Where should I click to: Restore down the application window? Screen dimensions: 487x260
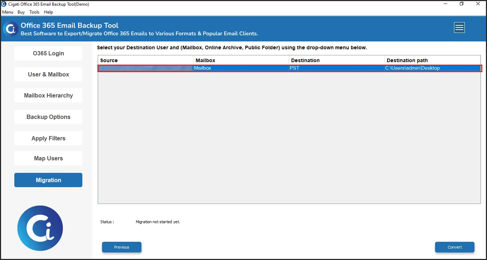462,4
